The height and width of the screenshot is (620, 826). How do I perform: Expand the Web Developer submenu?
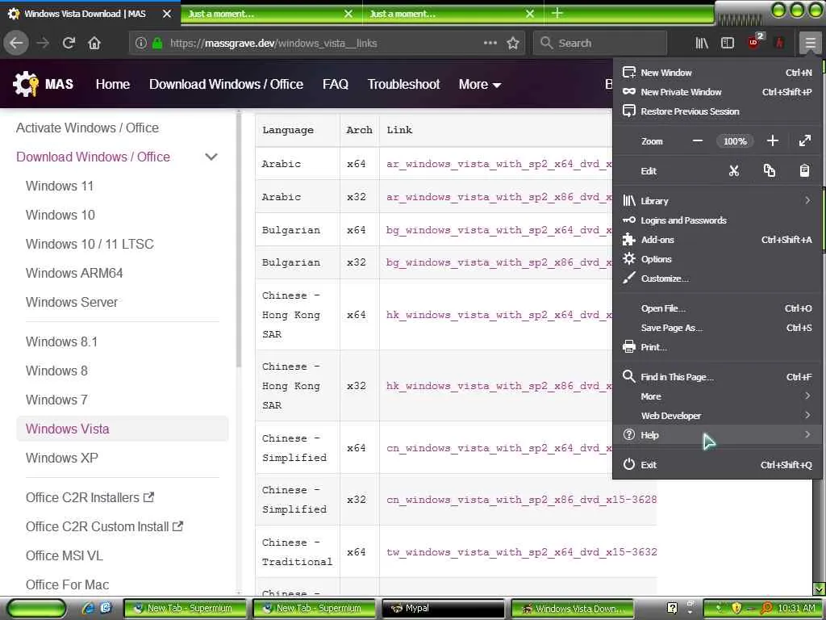click(x=717, y=416)
